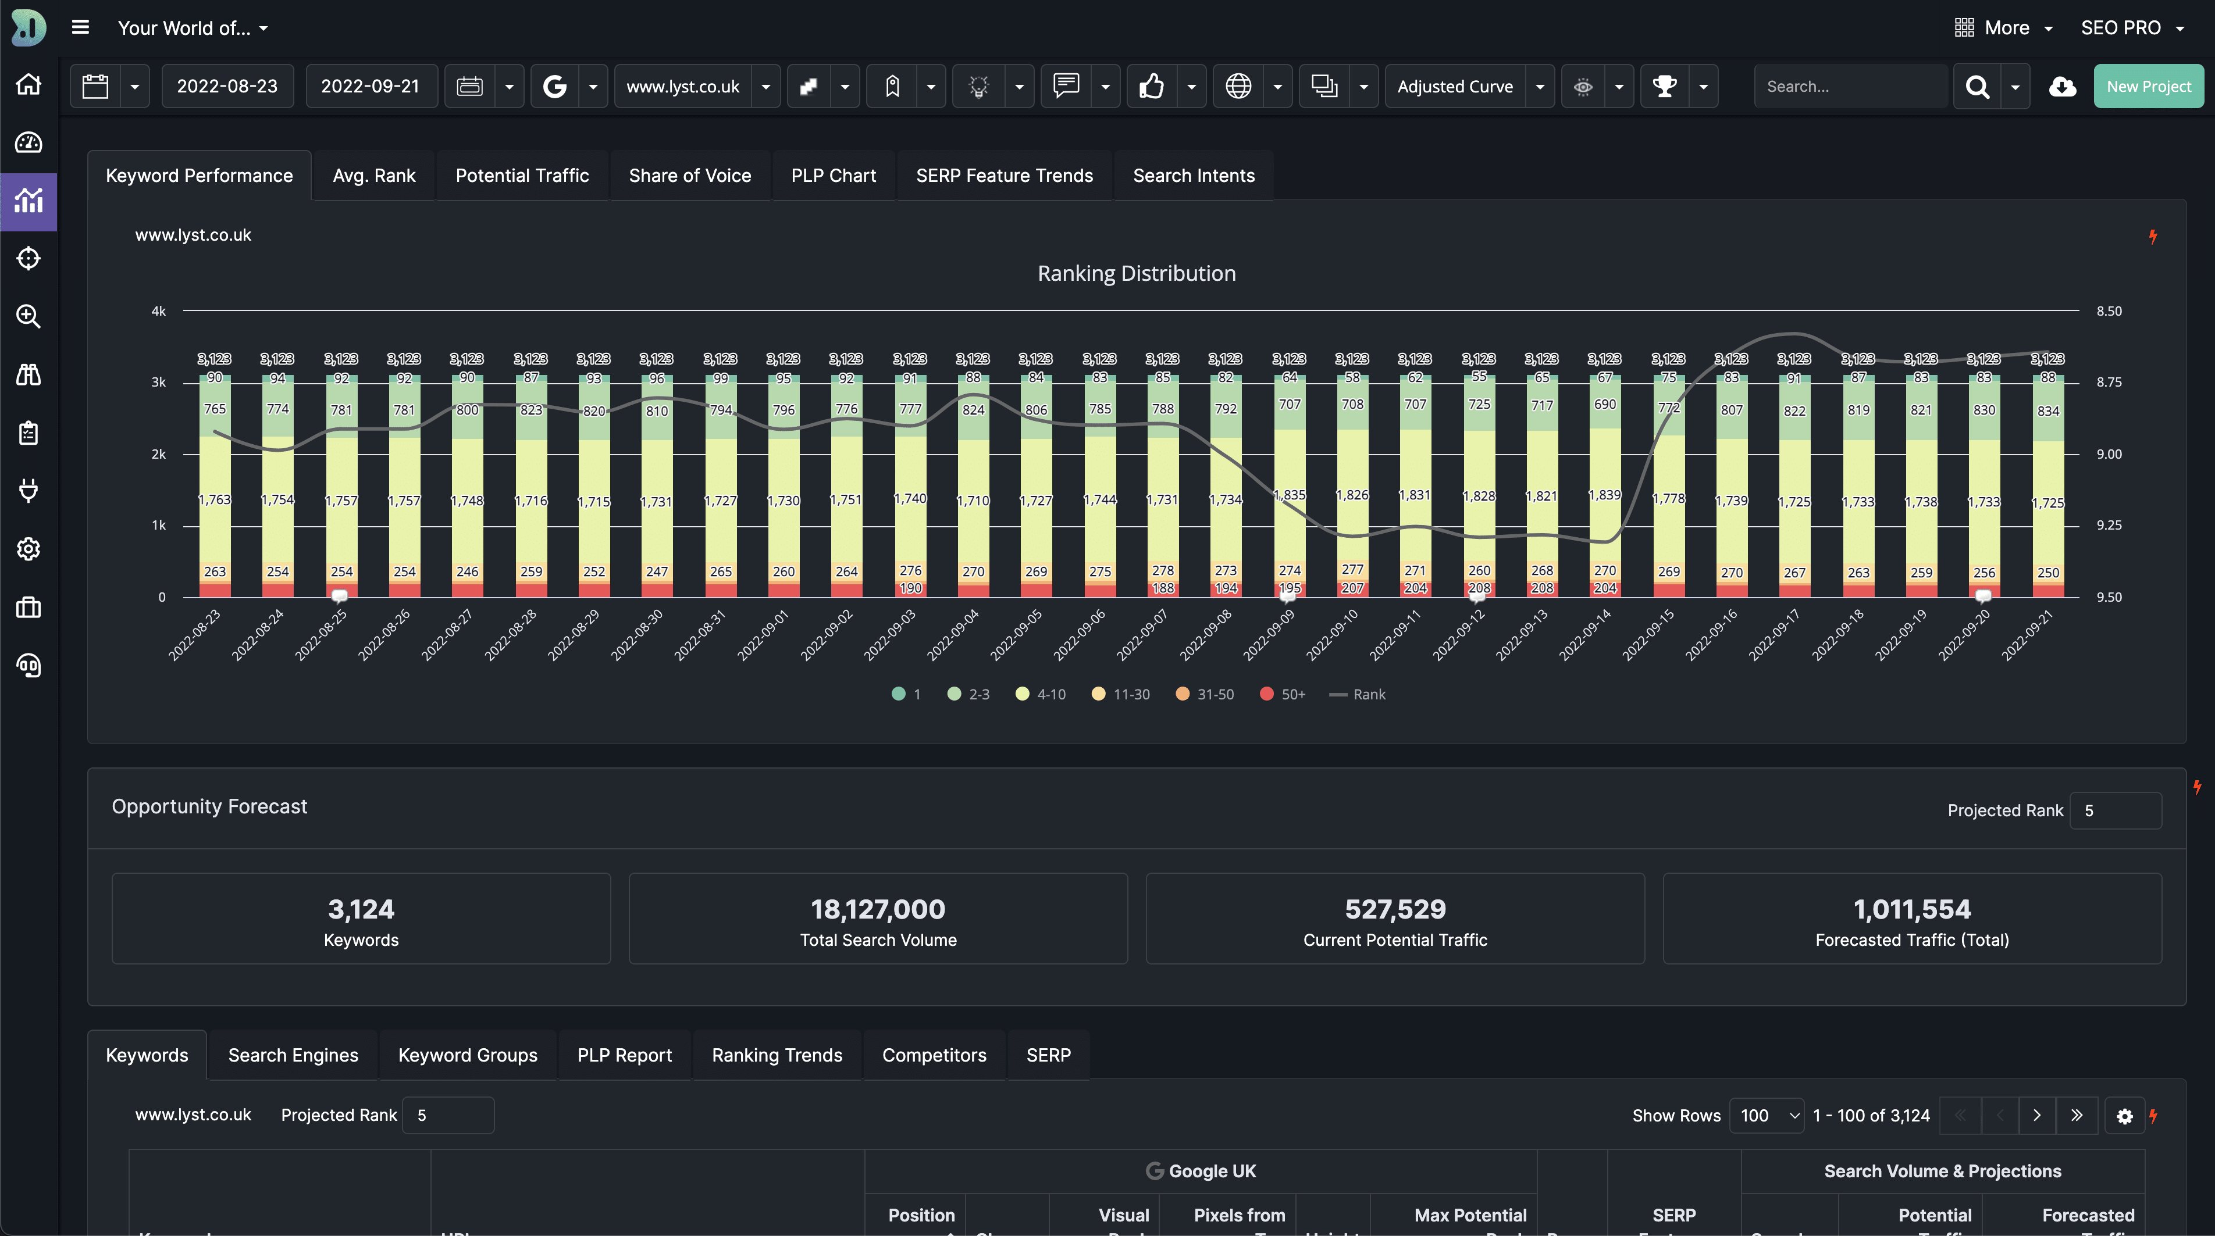The width and height of the screenshot is (2215, 1236).
Task: Open the target tracking tool in sidebar
Action: (x=29, y=258)
